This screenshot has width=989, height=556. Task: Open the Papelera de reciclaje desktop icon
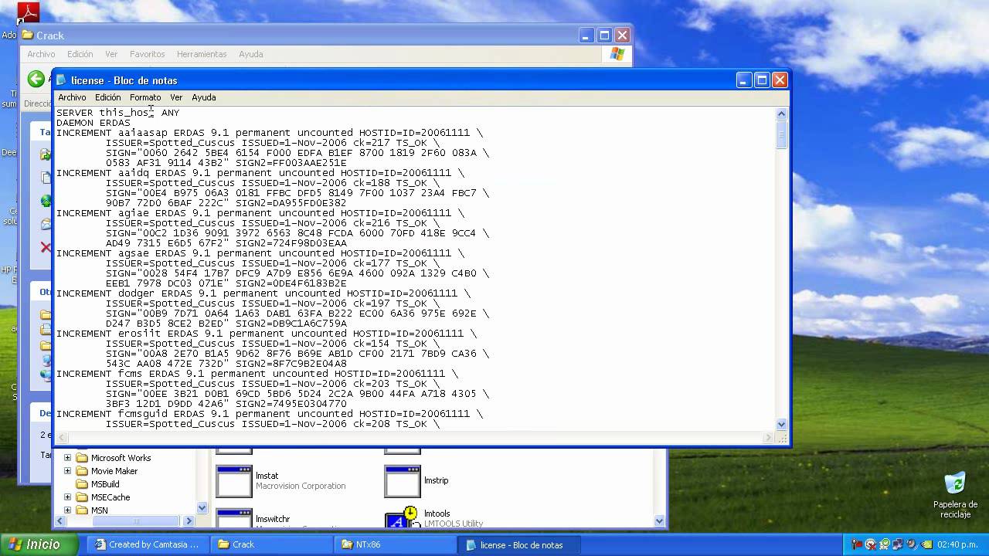pos(955,483)
